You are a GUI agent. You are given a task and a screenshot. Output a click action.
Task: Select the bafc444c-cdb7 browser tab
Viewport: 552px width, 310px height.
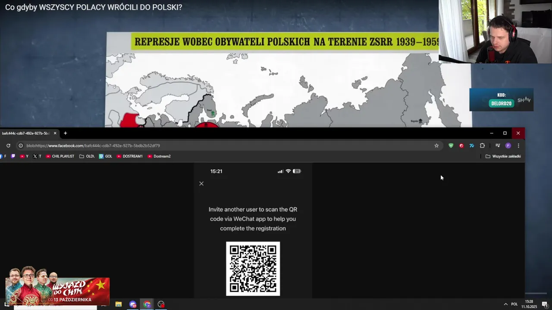point(27,133)
